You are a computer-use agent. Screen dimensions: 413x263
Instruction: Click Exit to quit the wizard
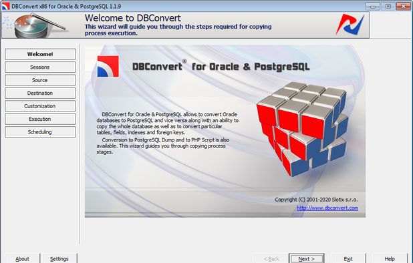tap(348, 258)
